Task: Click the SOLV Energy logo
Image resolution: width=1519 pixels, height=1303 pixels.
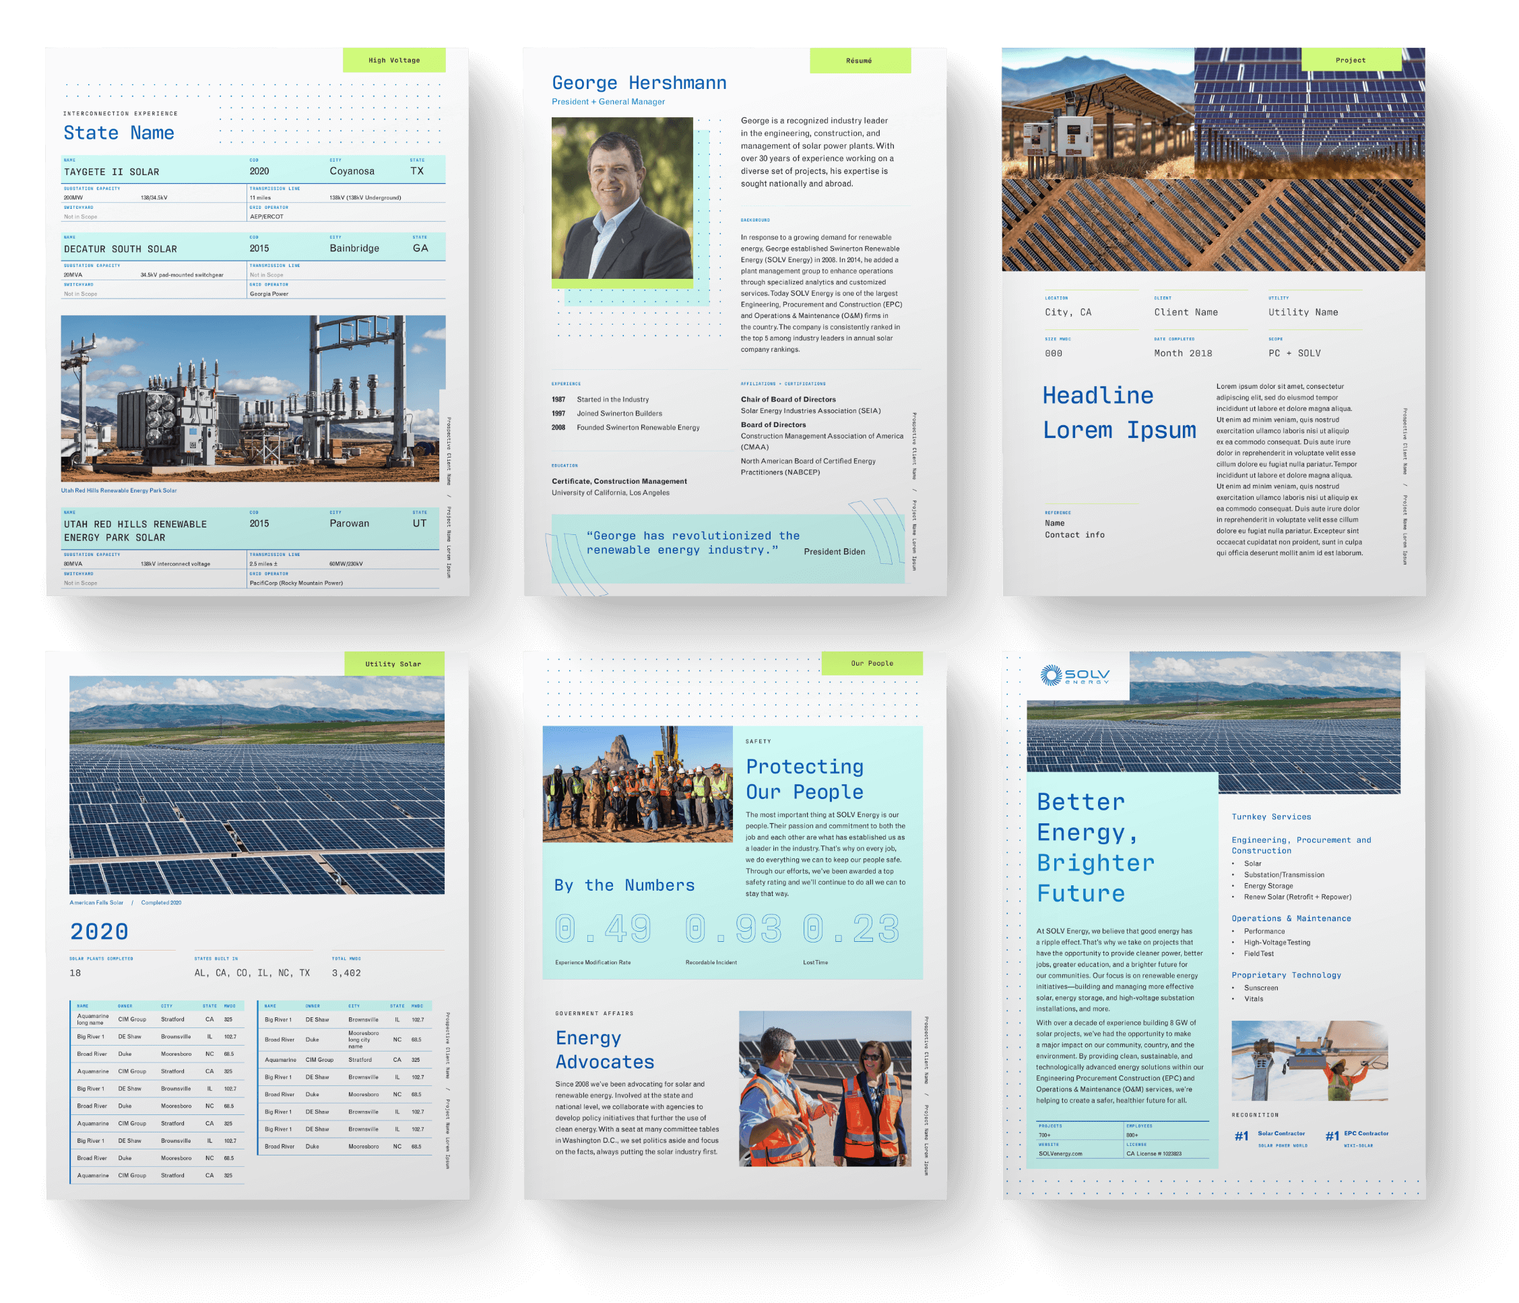Action: tap(1074, 675)
